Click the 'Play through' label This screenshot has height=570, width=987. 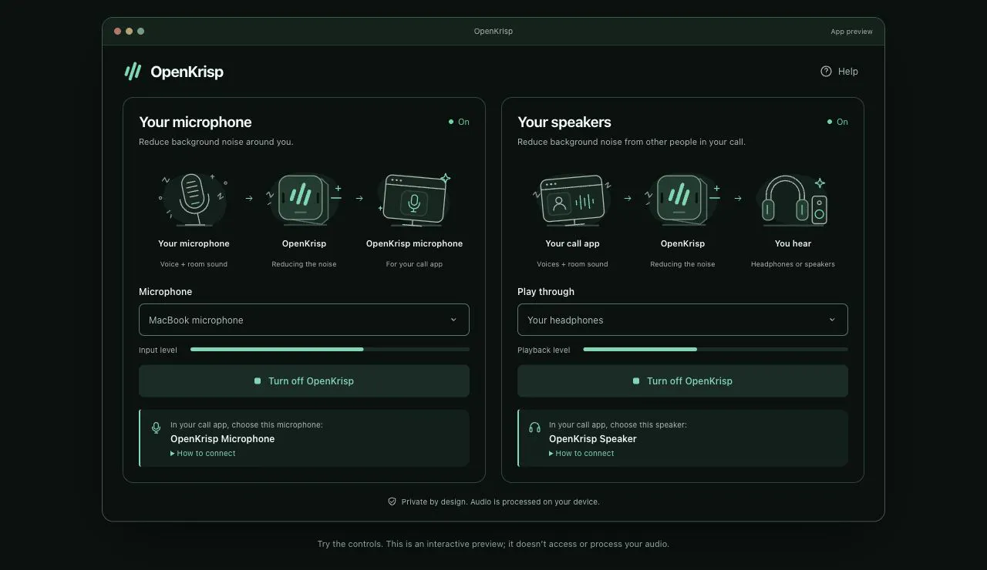(x=546, y=292)
